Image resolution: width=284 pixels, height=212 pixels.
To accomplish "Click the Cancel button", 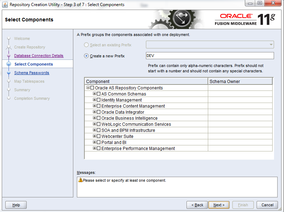I will (267, 205).
